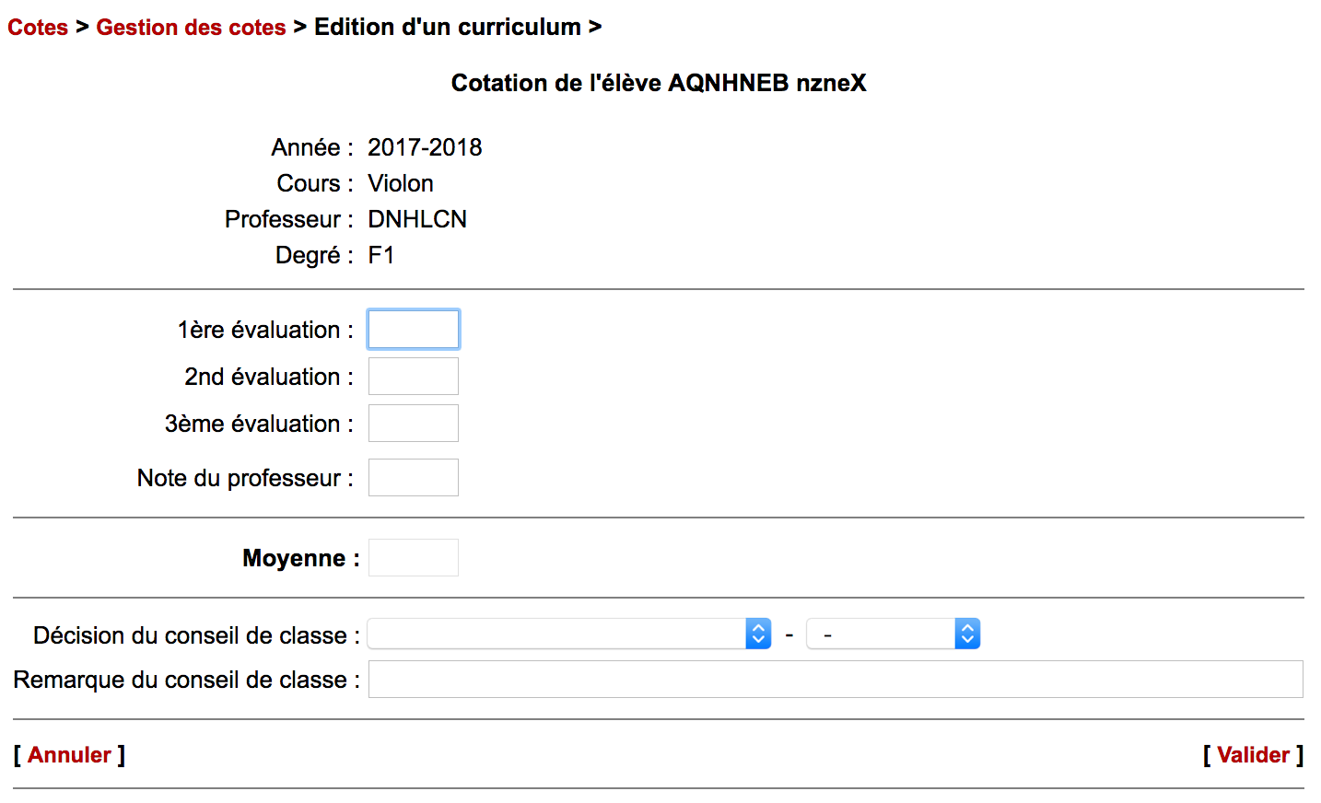1321x803 pixels.
Task: Click into the 2nd évaluation field
Action: pos(413,377)
